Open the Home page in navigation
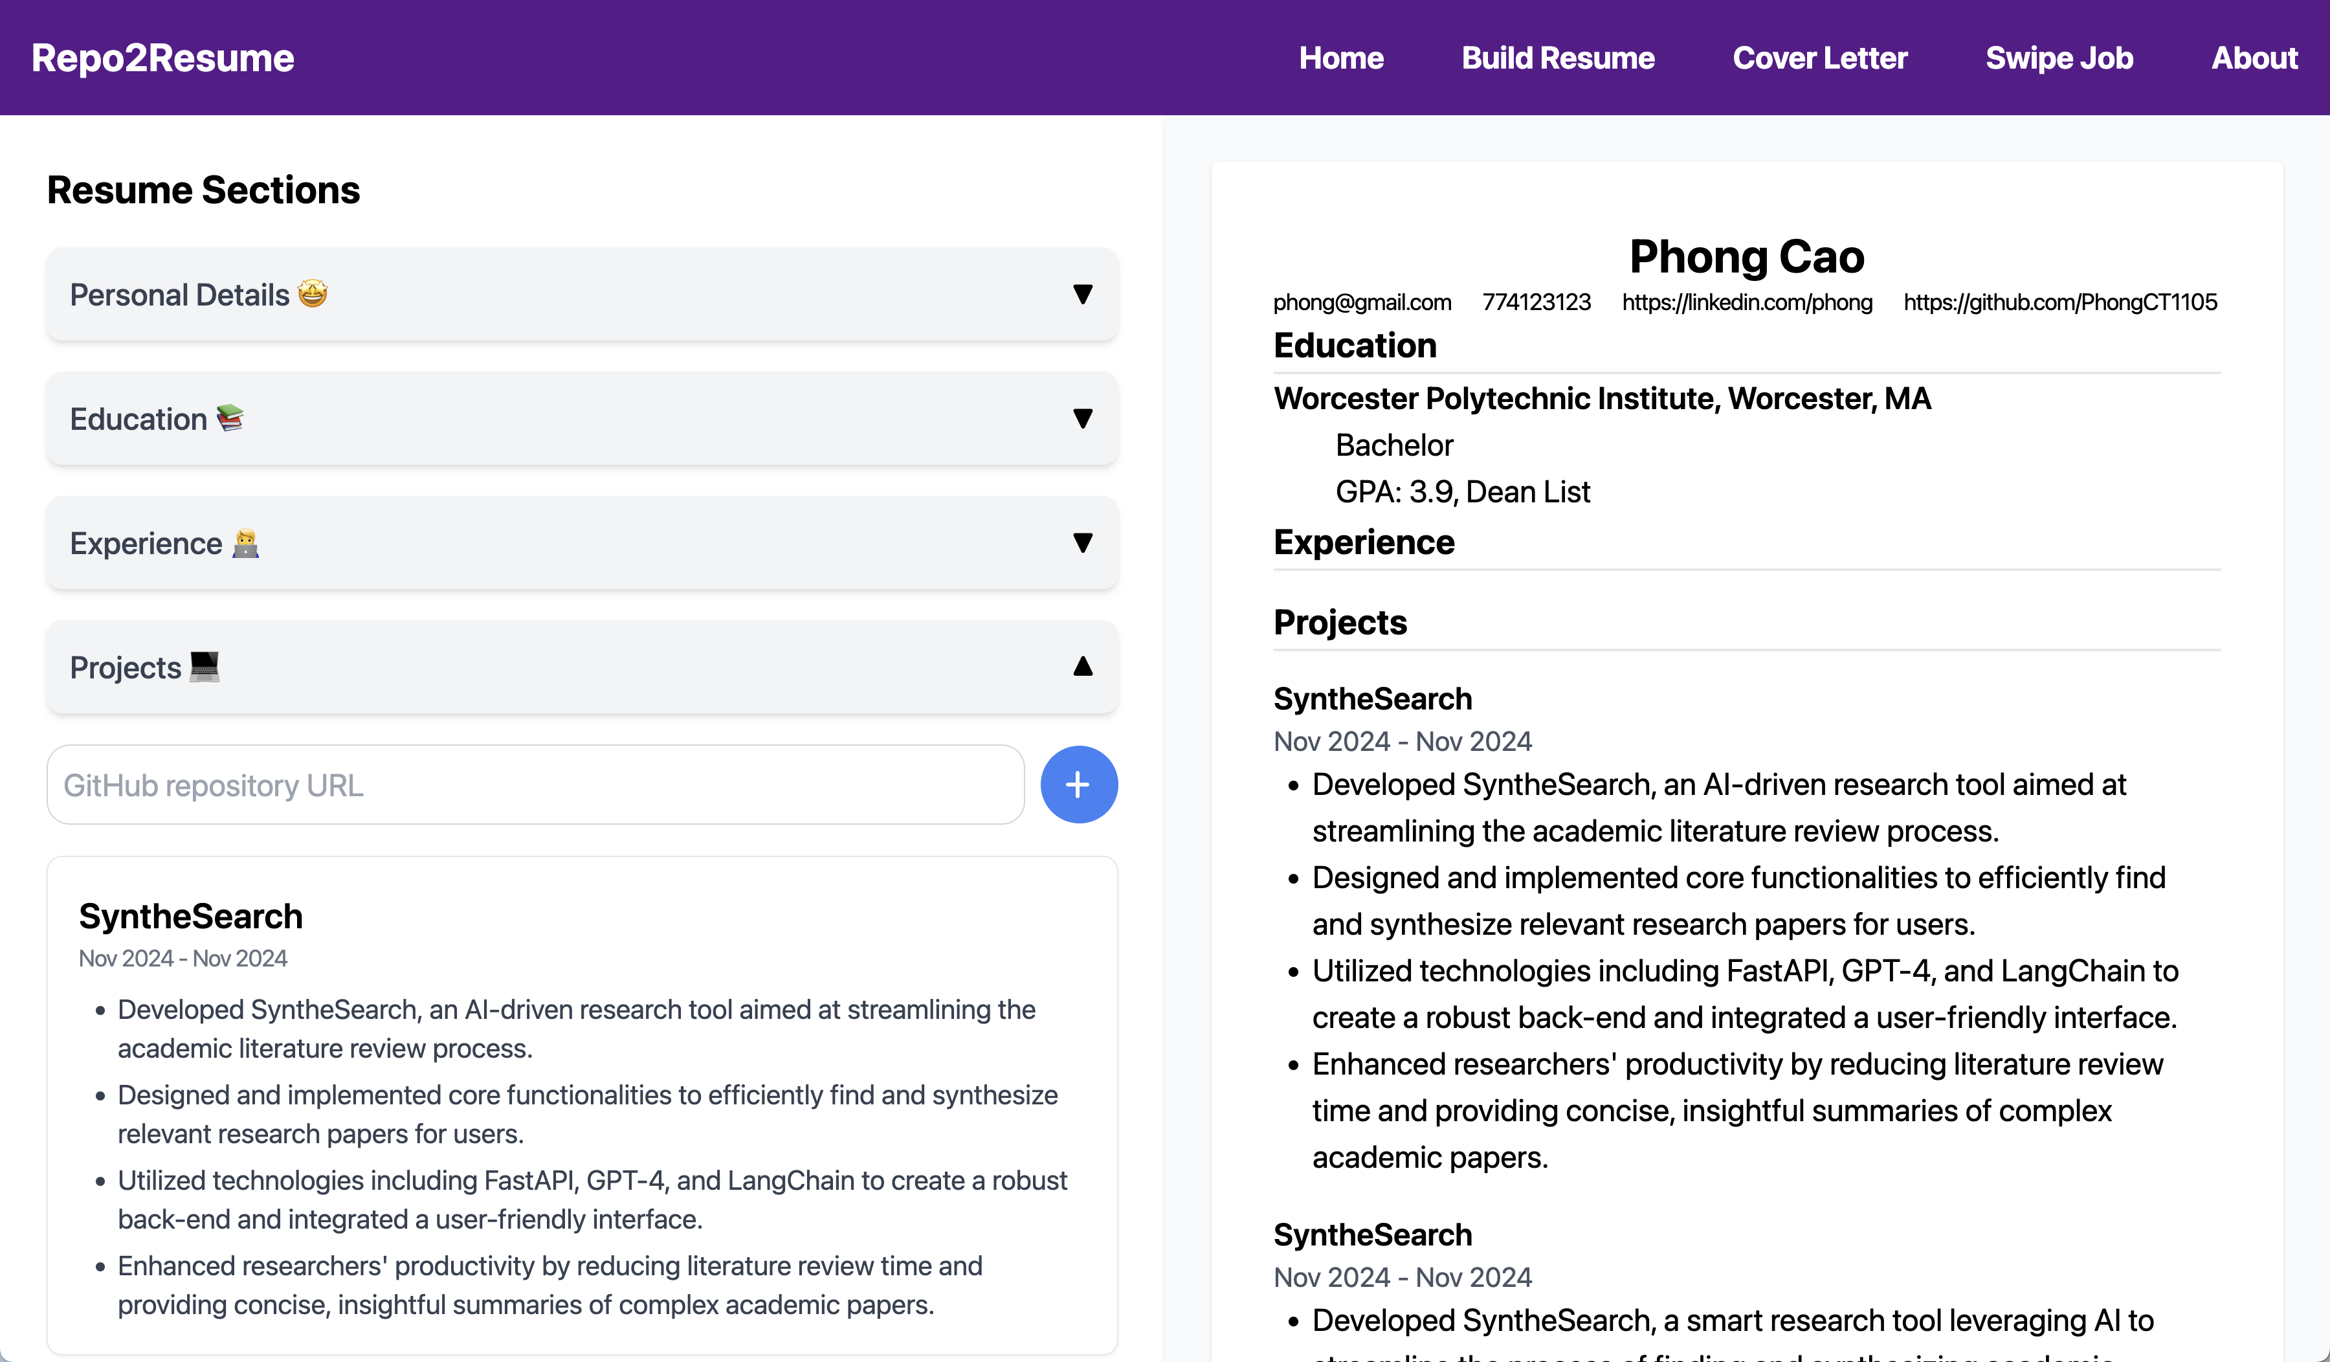 [1340, 58]
